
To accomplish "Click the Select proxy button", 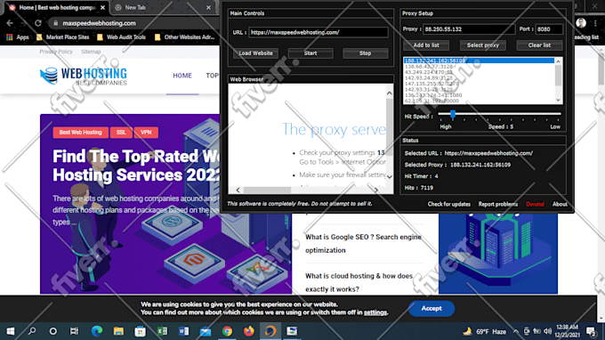I will pyautogui.click(x=483, y=45).
